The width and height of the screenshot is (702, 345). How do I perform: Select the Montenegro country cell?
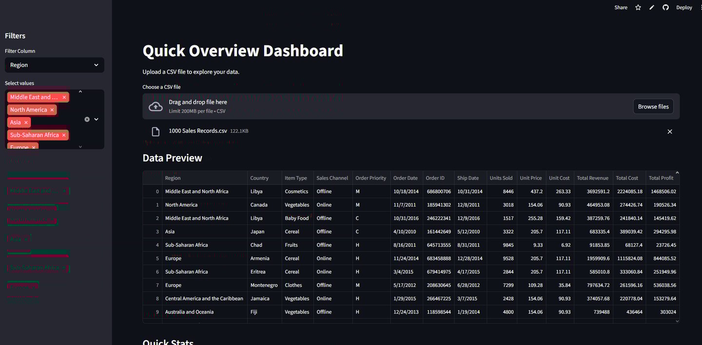pyautogui.click(x=265, y=285)
